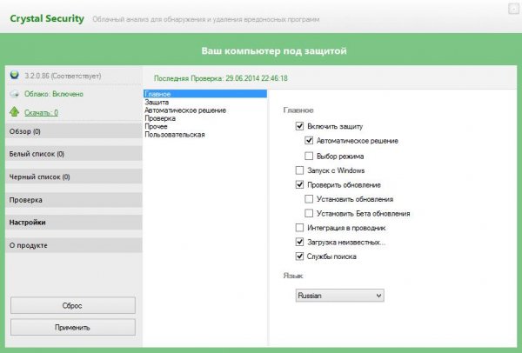Click the Применить button
Screen dimensions: 522x353
click(73, 328)
